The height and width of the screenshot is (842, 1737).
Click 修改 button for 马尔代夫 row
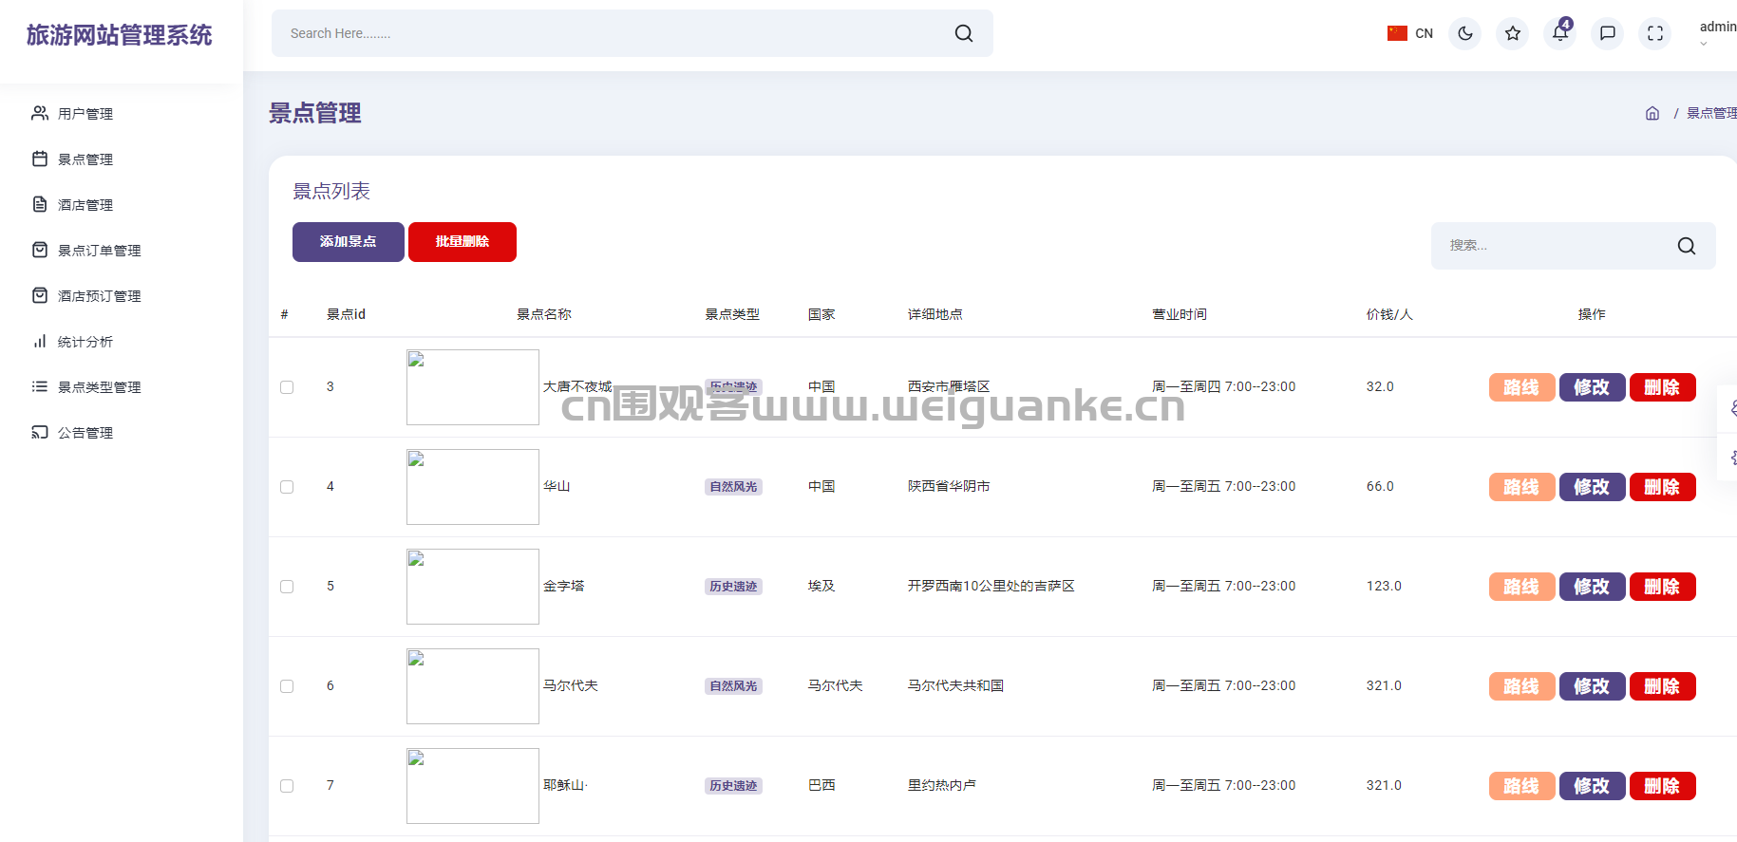click(1592, 686)
